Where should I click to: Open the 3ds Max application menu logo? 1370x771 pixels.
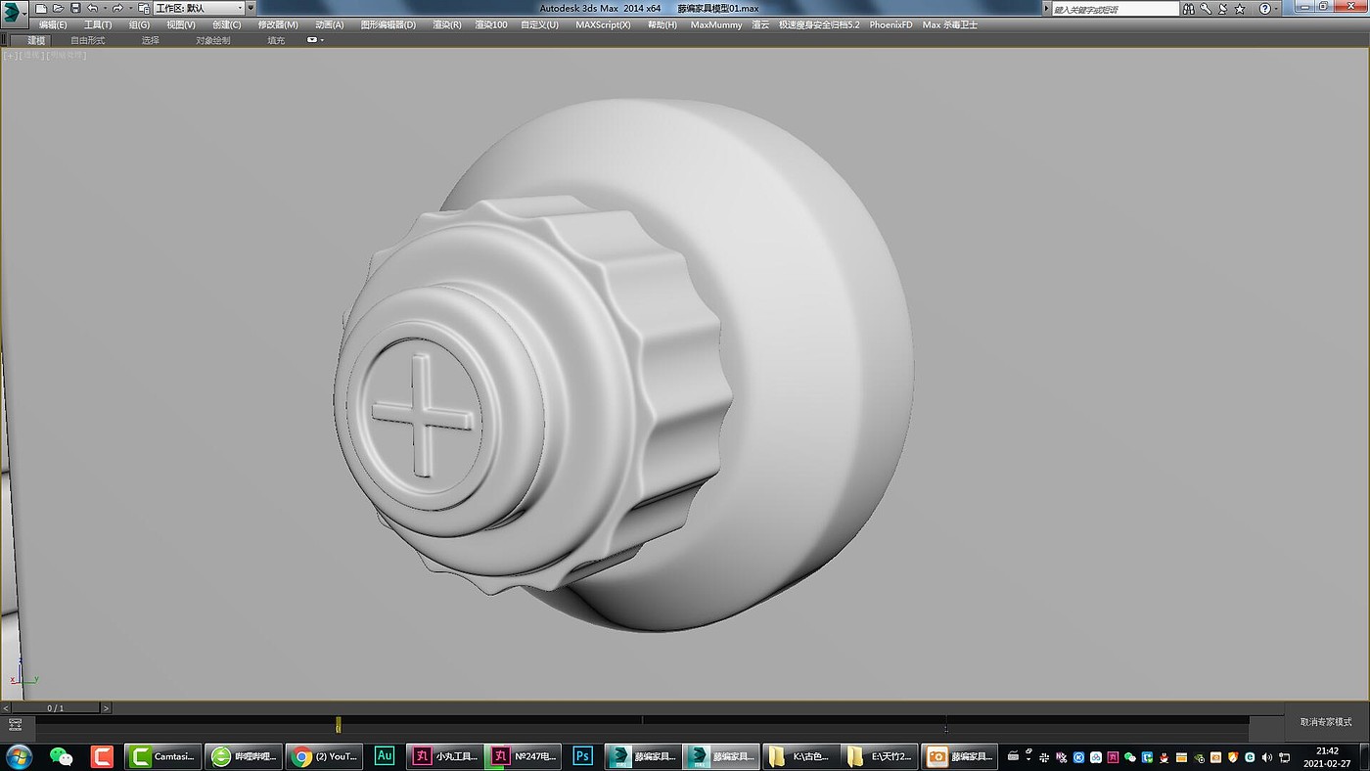point(13,12)
